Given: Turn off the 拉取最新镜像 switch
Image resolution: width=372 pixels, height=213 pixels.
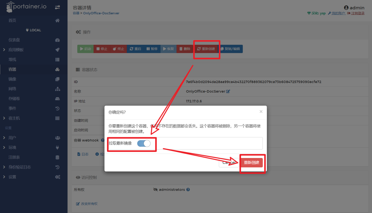Looking at the screenshot, I should click(144, 143).
